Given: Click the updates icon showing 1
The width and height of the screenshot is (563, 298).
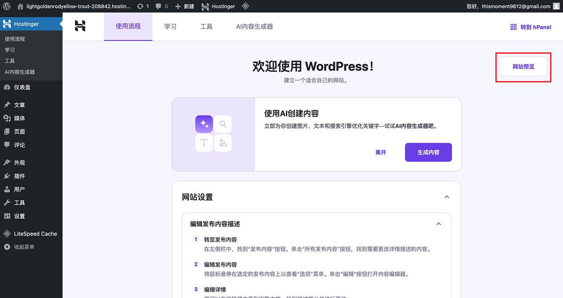Looking at the screenshot, I should coord(140,6).
